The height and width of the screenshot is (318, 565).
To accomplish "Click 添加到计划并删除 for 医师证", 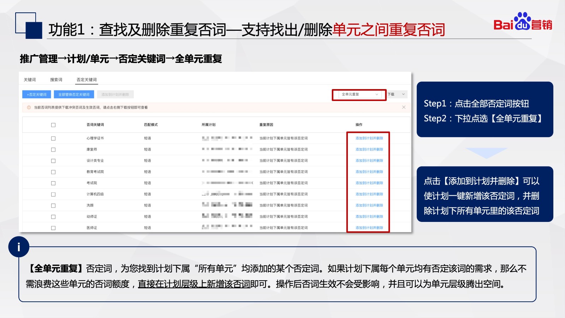I will 369,228.
